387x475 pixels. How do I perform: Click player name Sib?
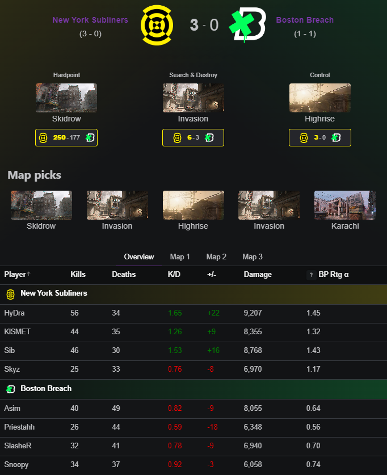[x=10, y=351]
